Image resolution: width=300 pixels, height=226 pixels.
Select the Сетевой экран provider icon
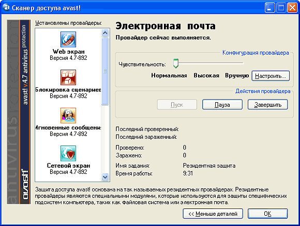tap(68, 153)
